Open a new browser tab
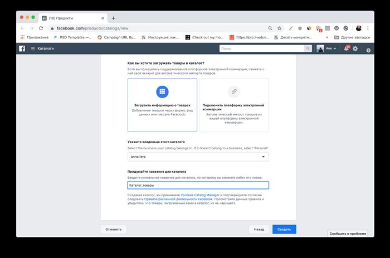This screenshot has width=390, height=258. (114, 18)
